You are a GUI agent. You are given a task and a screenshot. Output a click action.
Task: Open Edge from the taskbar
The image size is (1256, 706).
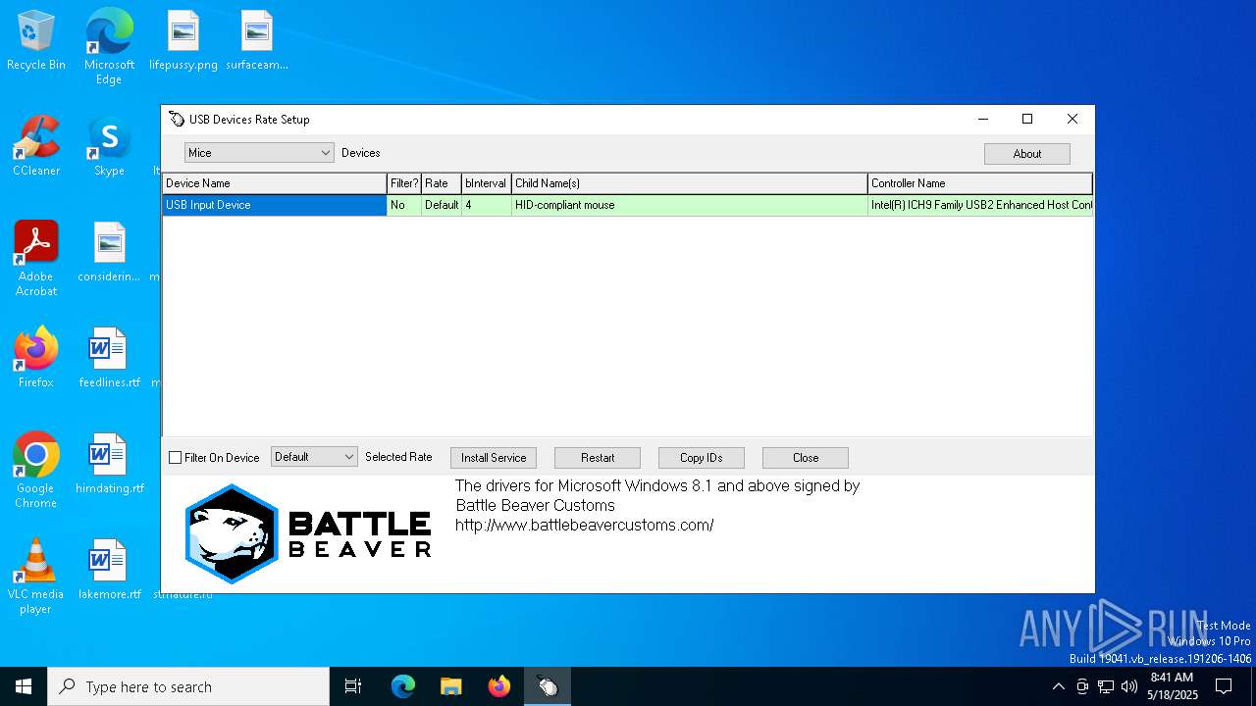pos(403,686)
